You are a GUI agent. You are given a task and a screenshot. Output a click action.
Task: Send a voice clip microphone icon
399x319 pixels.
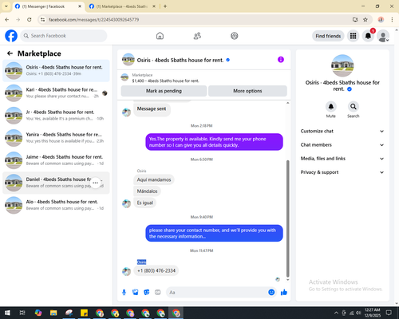click(x=124, y=293)
